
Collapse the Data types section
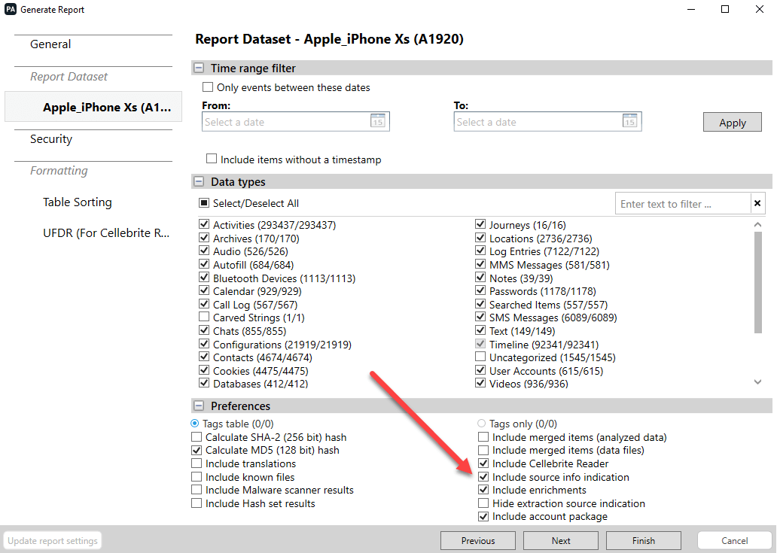(198, 181)
